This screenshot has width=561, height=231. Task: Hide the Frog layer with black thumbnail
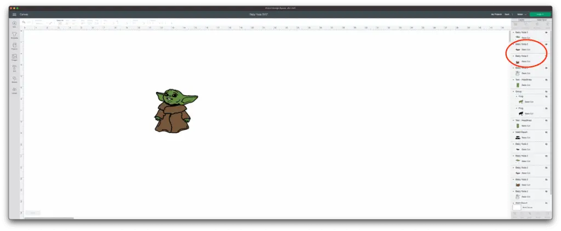[x=546, y=108]
